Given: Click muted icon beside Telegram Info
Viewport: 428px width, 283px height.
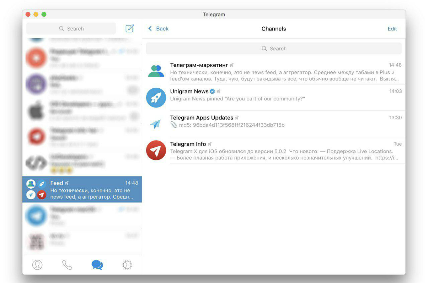Looking at the screenshot, I should (210, 144).
